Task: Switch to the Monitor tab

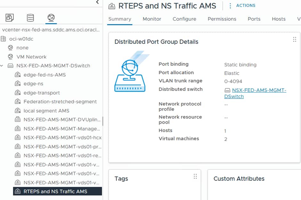Action: tap(152, 19)
